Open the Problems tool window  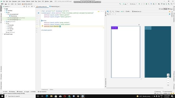[12, 91]
